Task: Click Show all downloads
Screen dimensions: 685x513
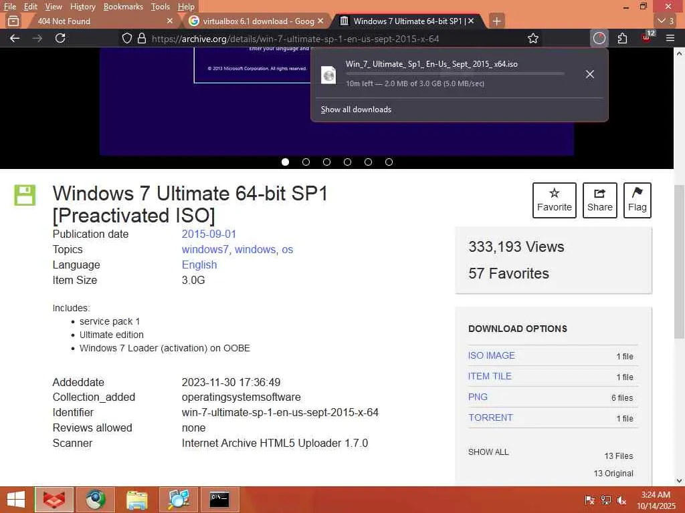Action: [x=356, y=110]
